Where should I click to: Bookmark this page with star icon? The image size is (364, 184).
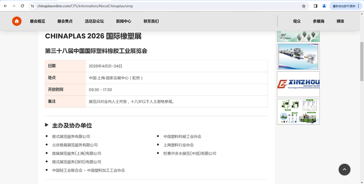(303, 6)
